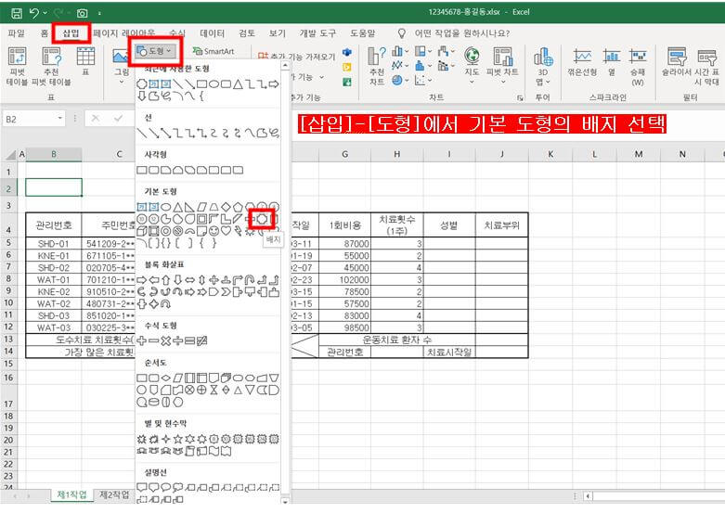Open the Data (데이터) tab
The width and height of the screenshot is (725, 513).
[x=213, y=33]
